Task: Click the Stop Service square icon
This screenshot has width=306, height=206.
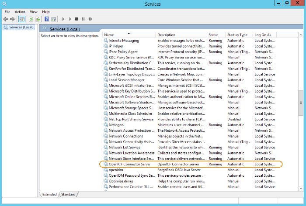Action: click(x=76, y=19)
